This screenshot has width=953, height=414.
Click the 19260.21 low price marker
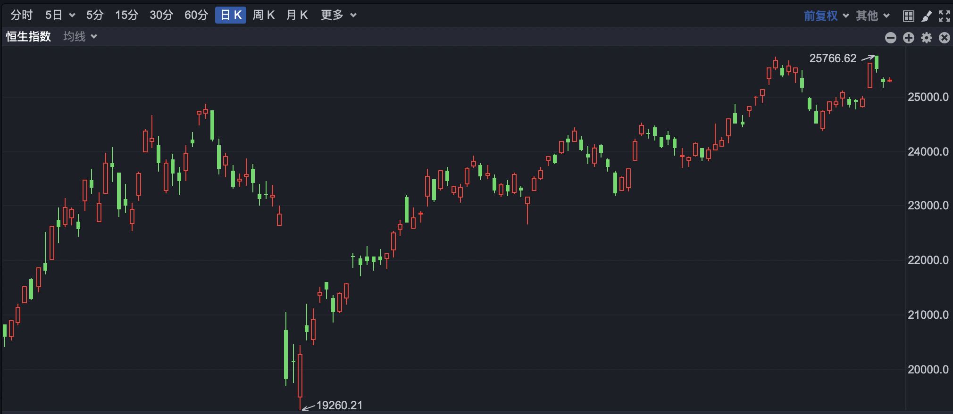coord(339,406)
